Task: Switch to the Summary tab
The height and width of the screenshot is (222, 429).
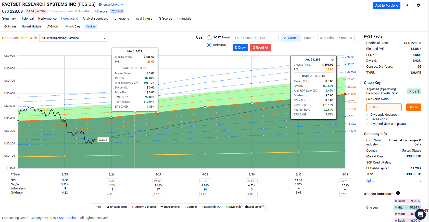Action: [9, 19]
